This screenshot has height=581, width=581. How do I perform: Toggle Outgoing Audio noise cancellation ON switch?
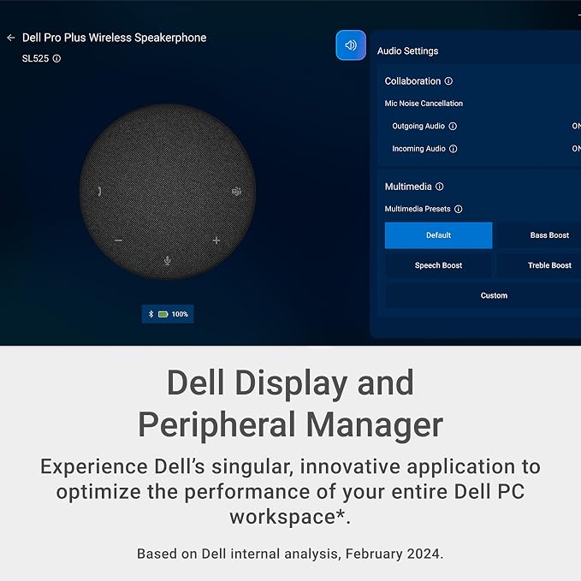pos(576,126)
